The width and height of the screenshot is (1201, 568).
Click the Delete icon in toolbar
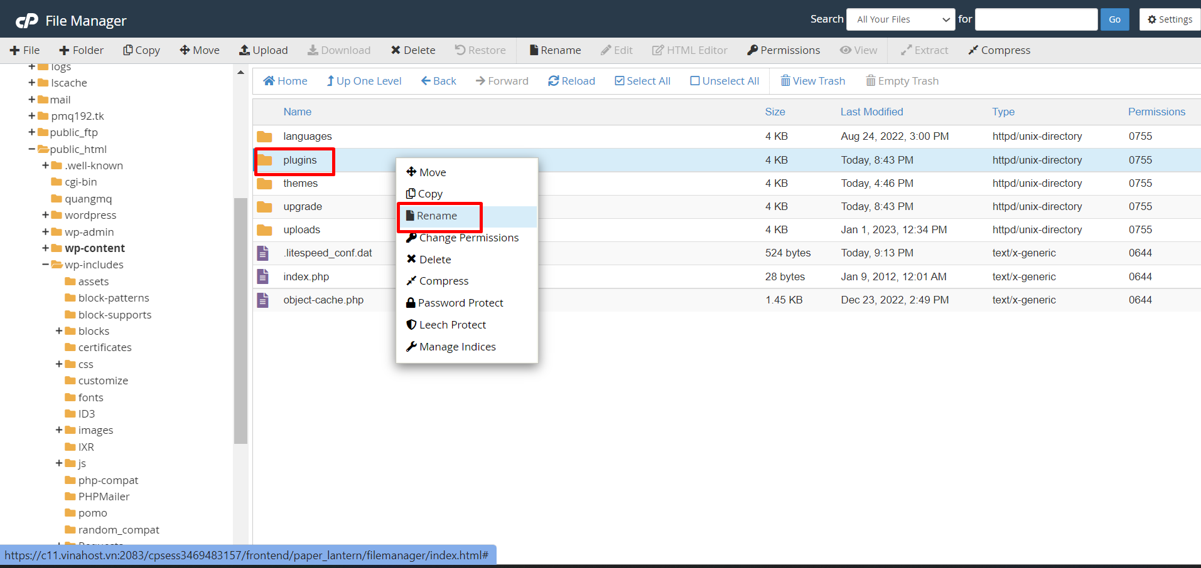tap(412, 50)
